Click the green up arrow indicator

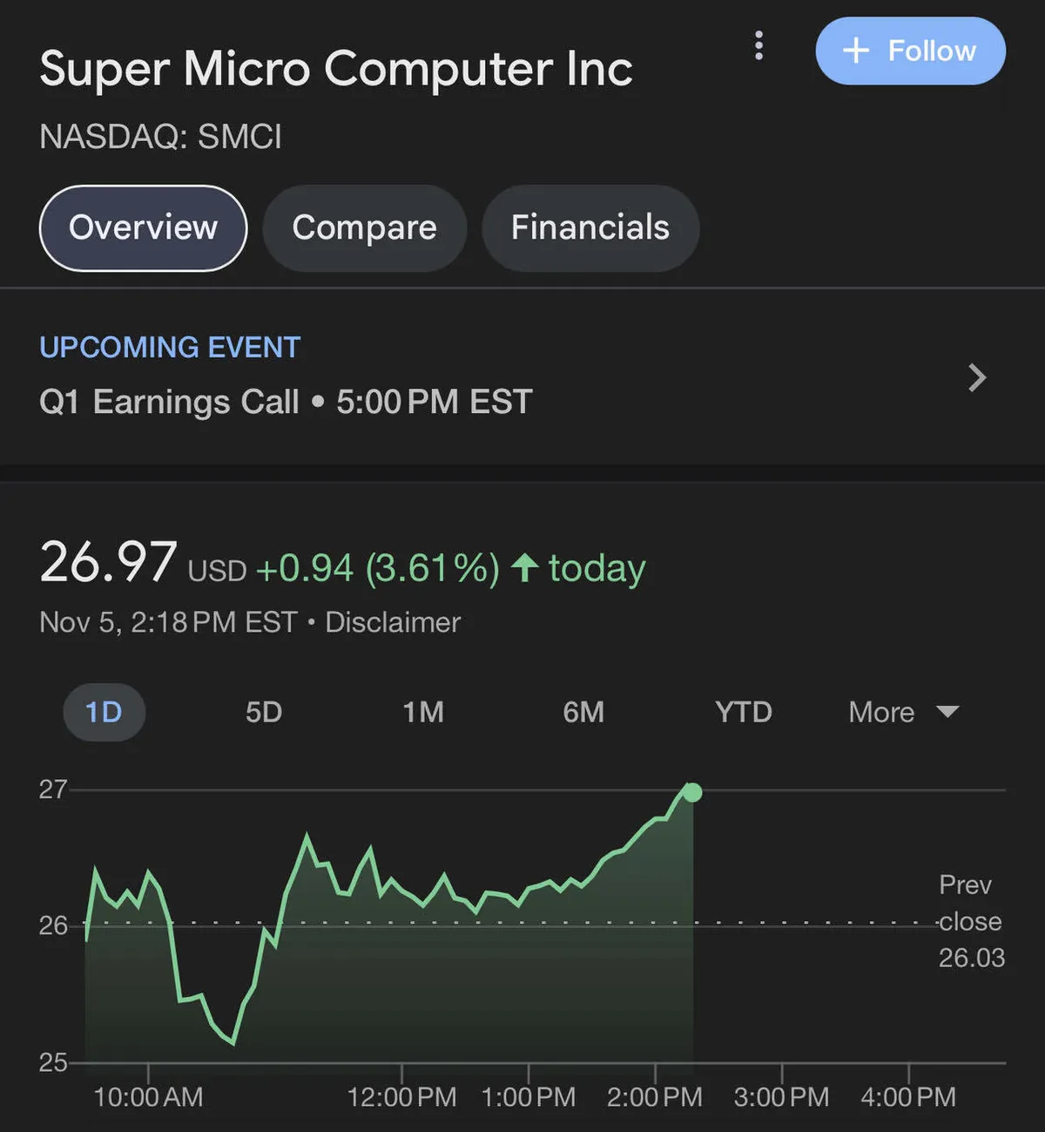click(524, 567)
